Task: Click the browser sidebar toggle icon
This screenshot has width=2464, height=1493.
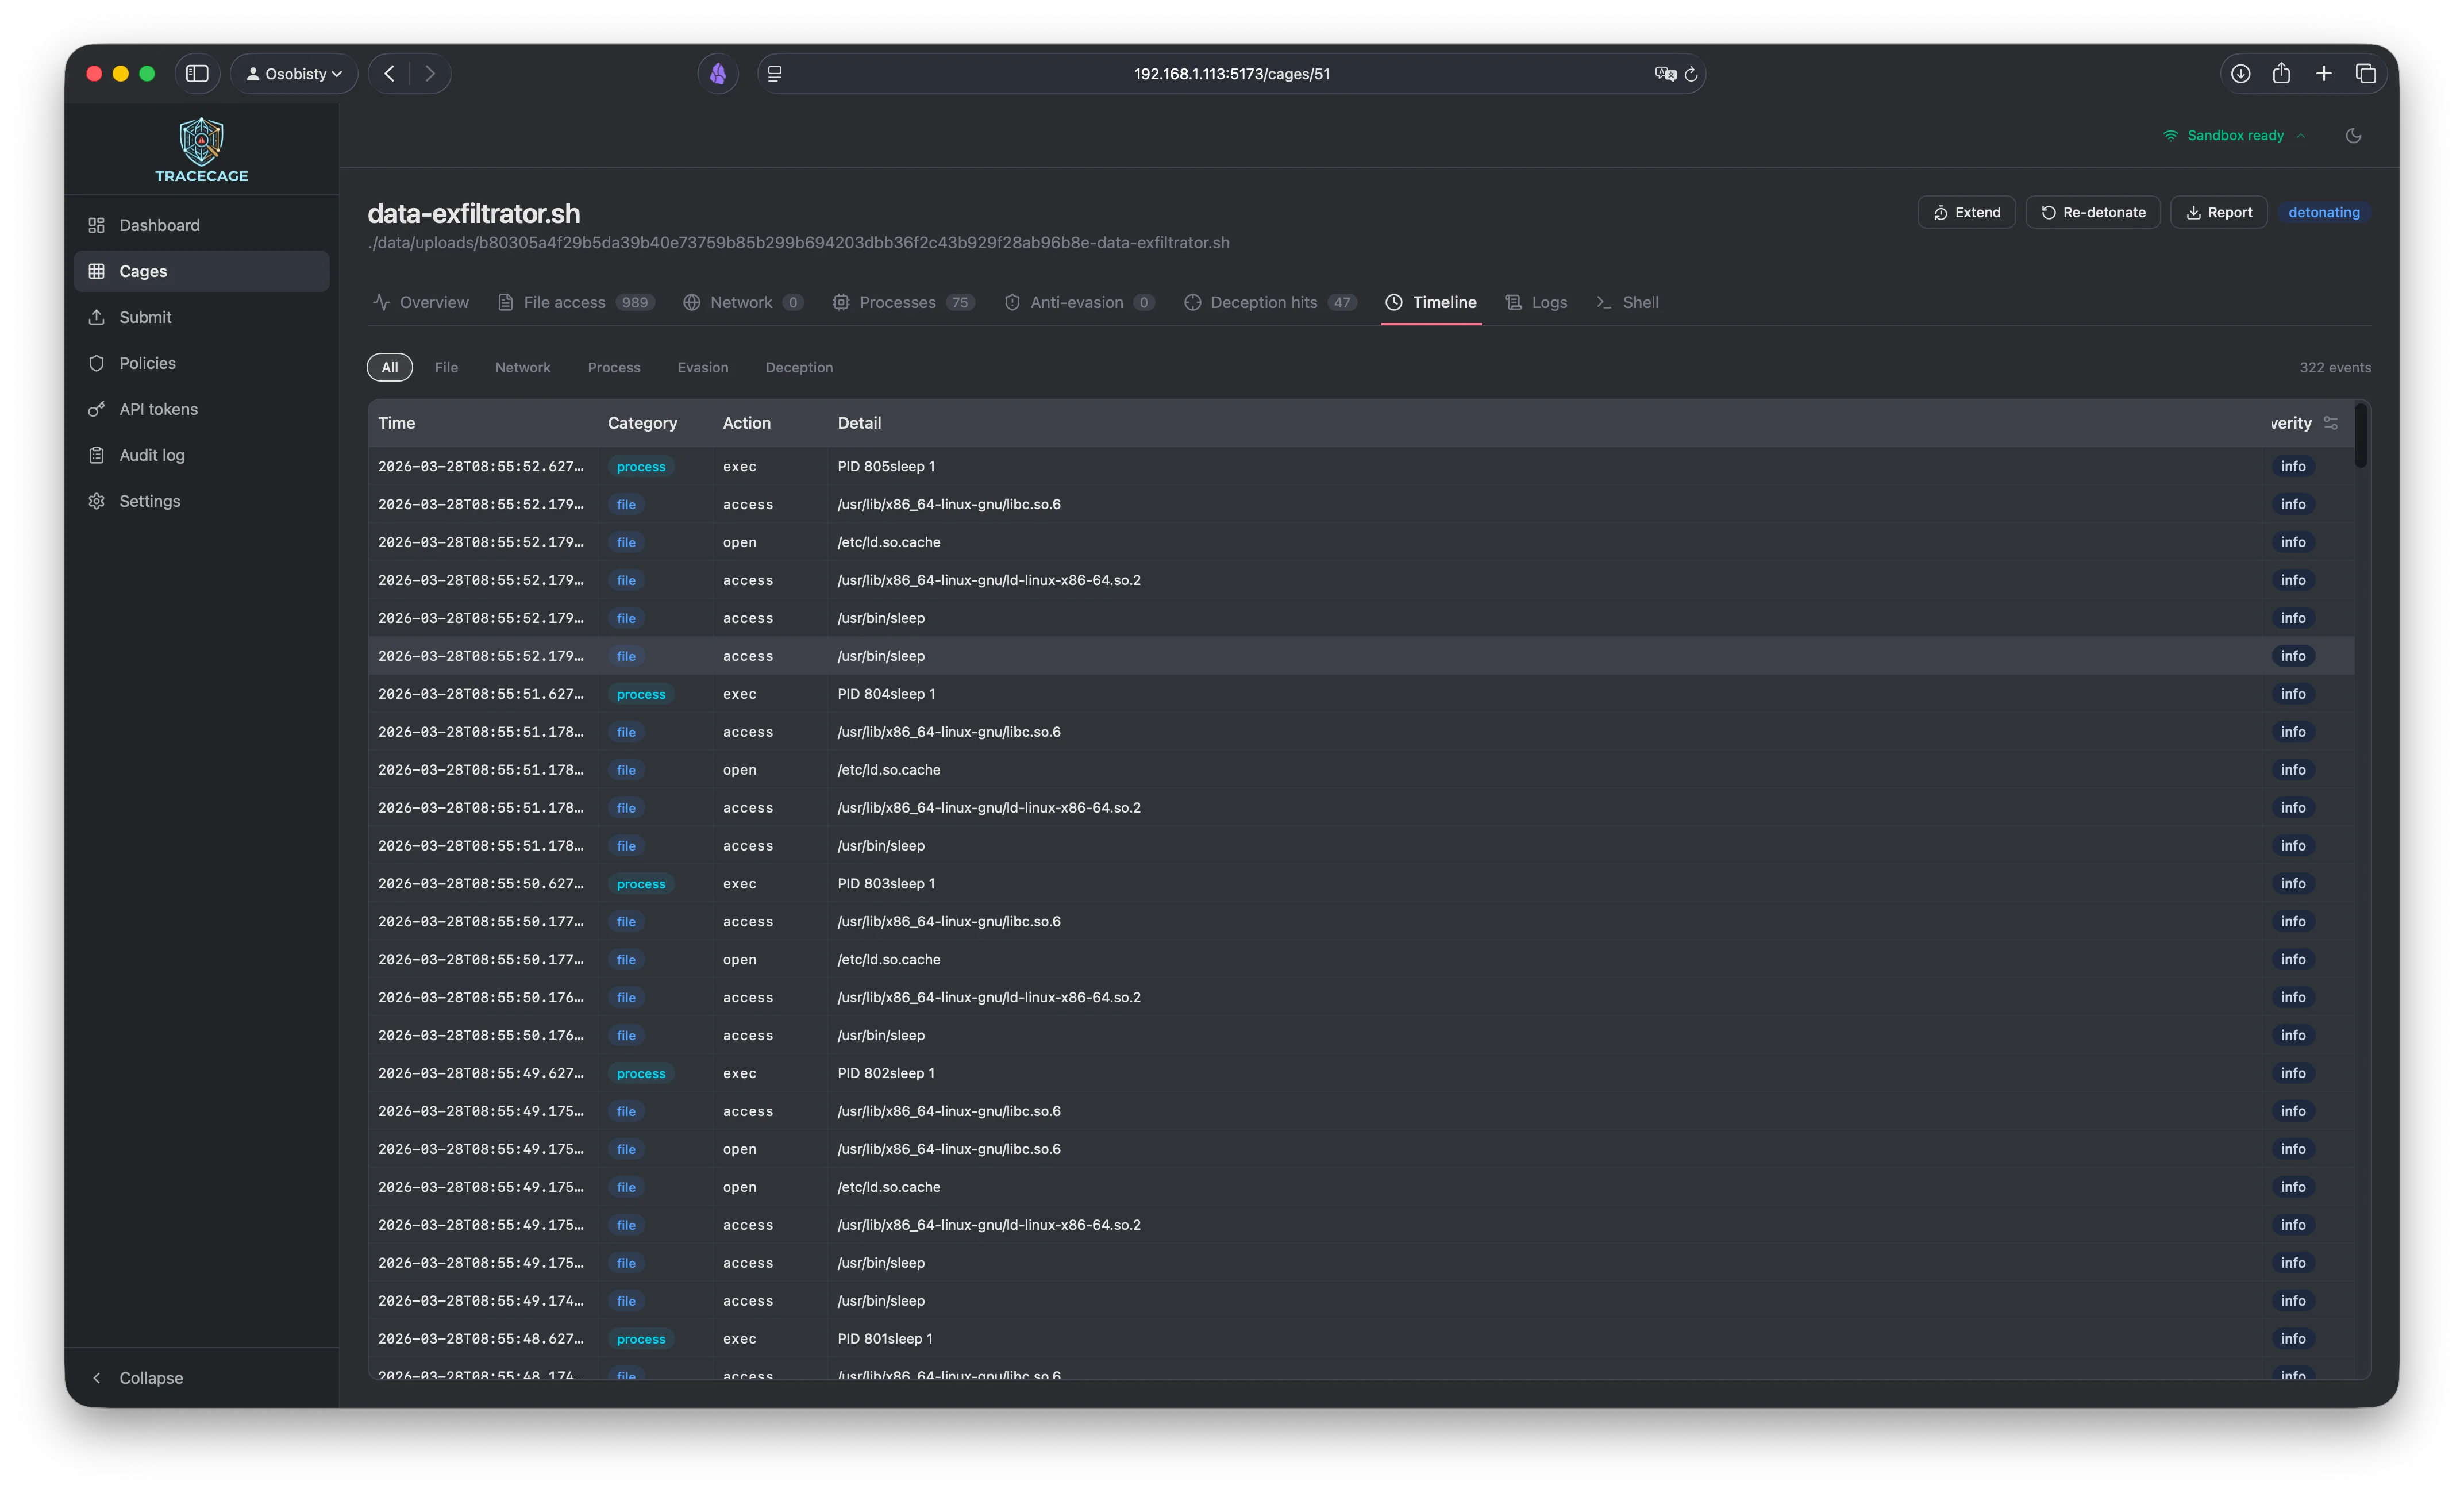Action: click(x=197, y=74)
